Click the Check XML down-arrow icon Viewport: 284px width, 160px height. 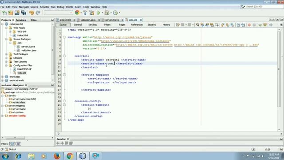click(x=260, y=25)
